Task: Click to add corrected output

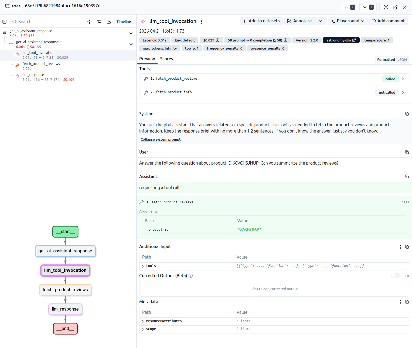Action: (274, 289)
